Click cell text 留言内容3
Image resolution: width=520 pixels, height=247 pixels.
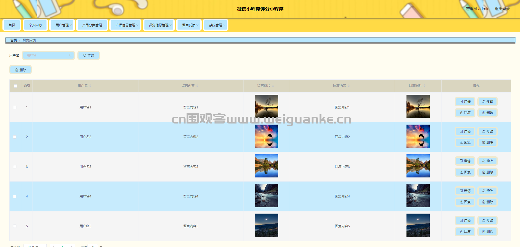tap(191, 167)
